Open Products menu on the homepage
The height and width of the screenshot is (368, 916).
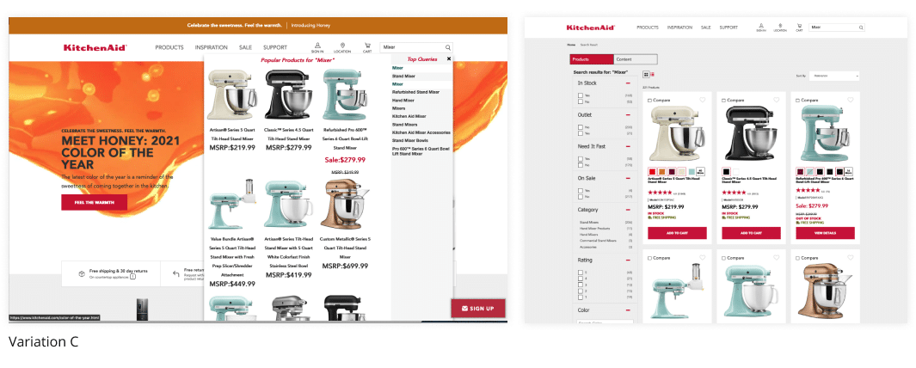(169, 47)
